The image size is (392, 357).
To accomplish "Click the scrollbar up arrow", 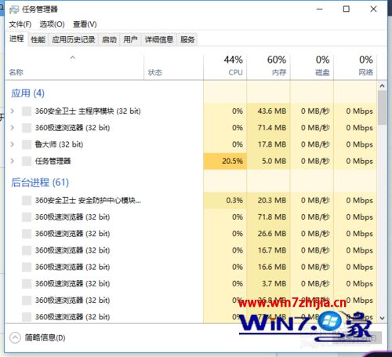I will (382, 86).
